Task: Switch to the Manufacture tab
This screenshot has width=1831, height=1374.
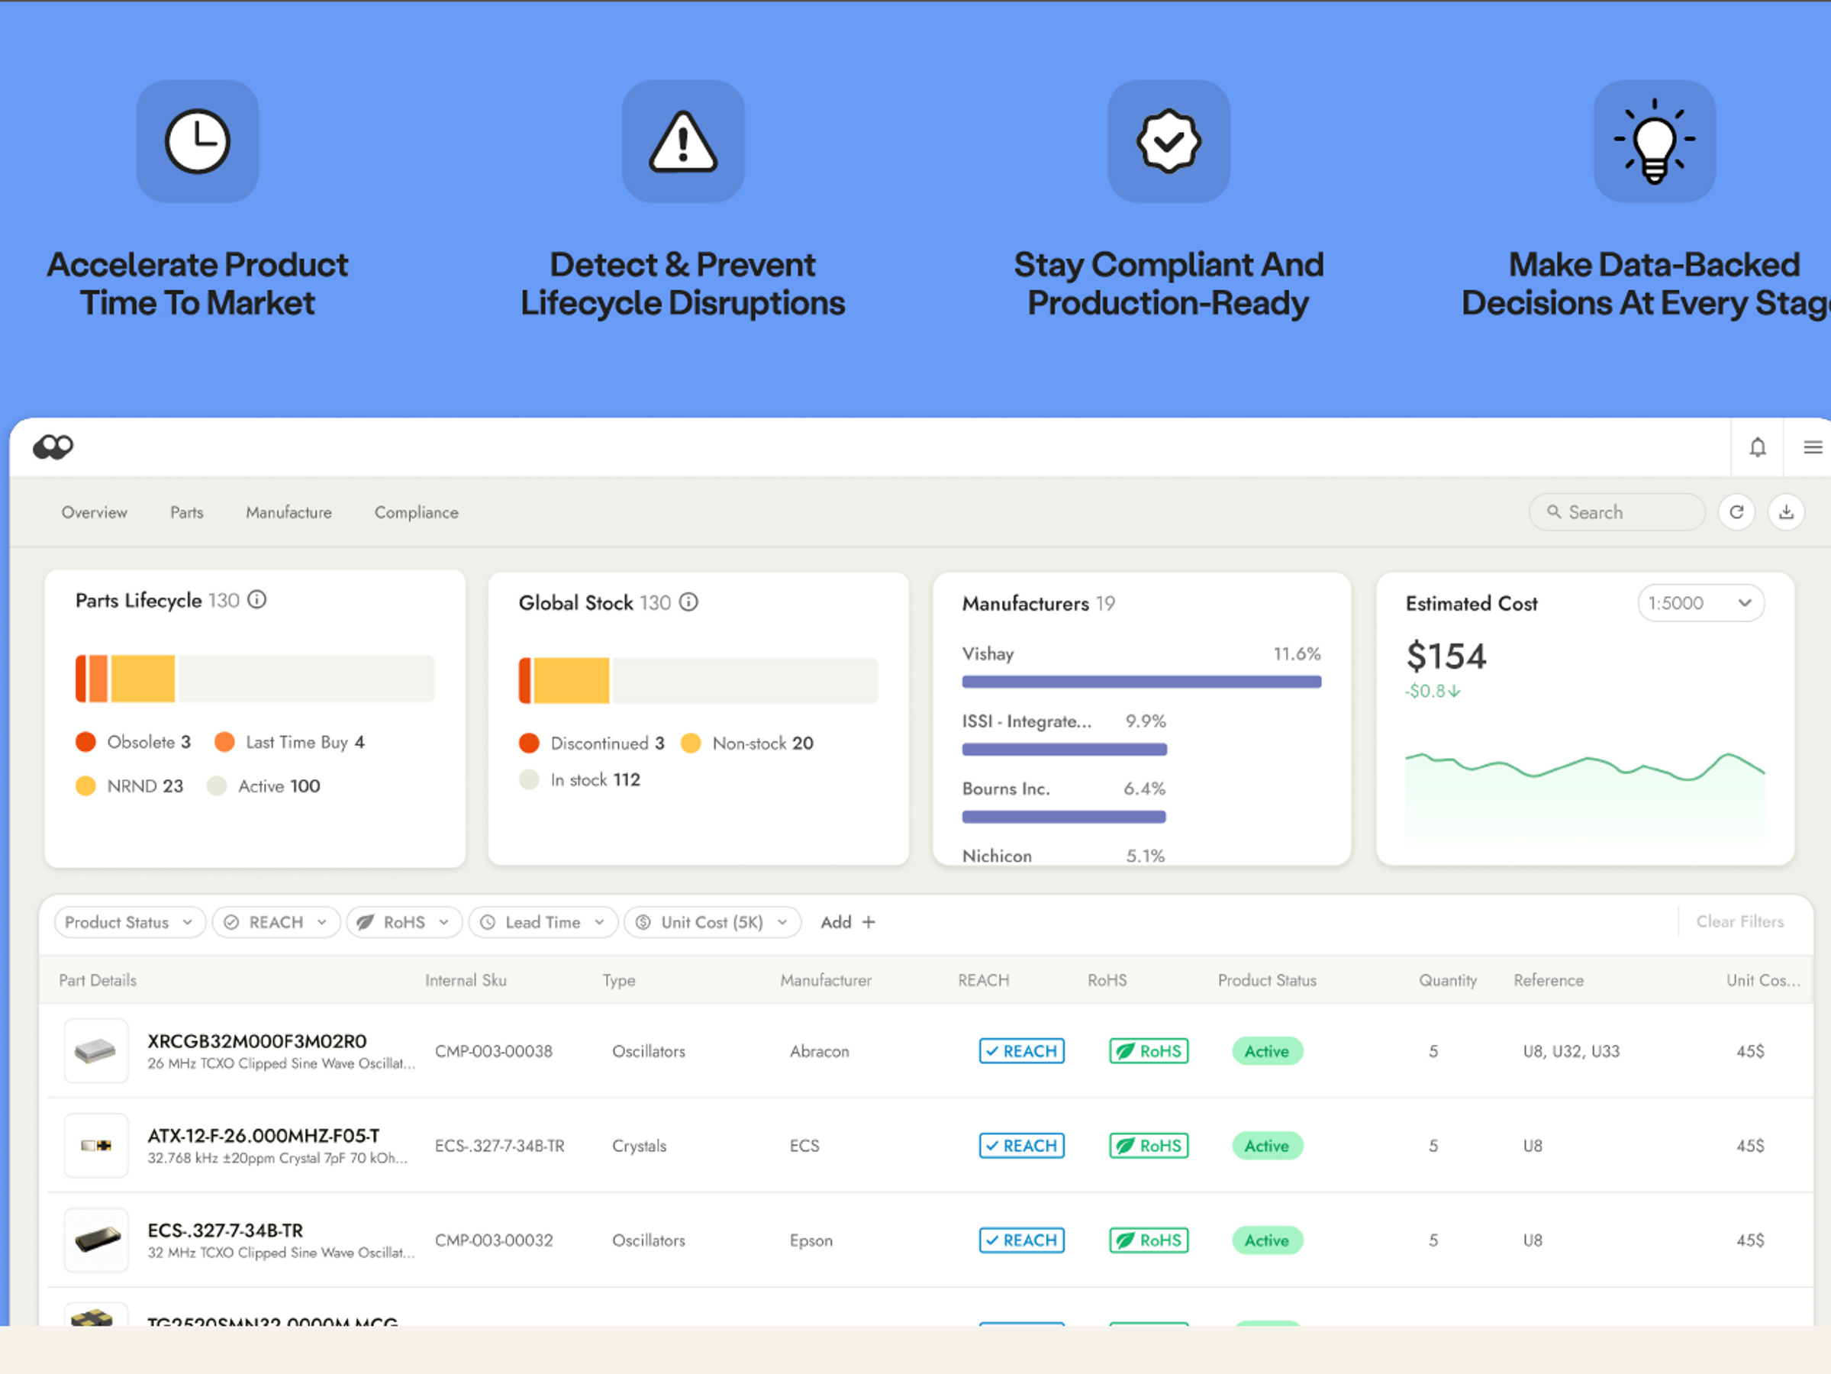Action: coord(289,512)
